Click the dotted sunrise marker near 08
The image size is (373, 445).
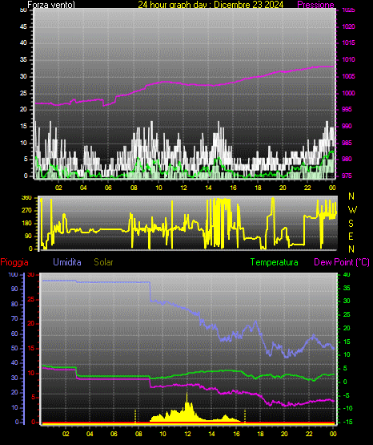[135, 416]
